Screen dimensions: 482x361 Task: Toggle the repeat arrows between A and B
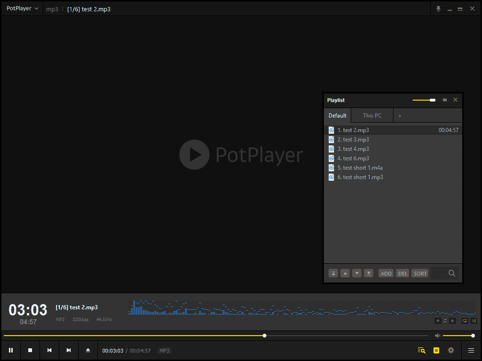445,321
